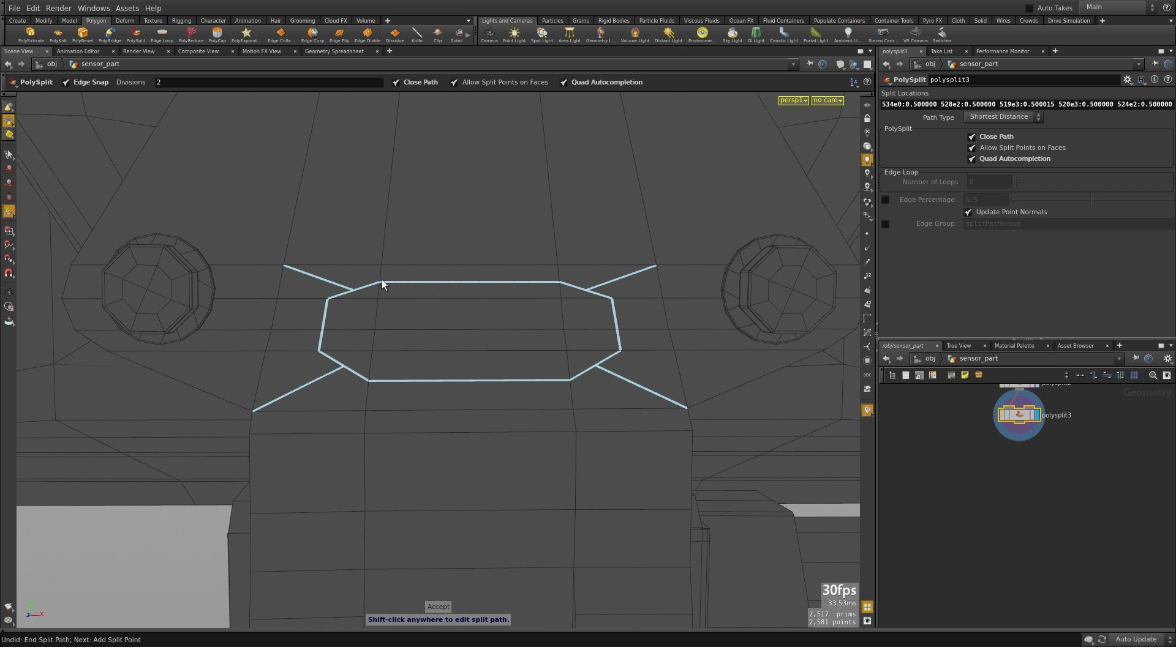
Task: Click the Camera shelf tool
Action: coord(489,35)
